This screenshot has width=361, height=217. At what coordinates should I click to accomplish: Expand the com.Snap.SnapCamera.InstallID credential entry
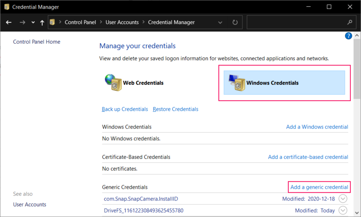coord(343,199)
